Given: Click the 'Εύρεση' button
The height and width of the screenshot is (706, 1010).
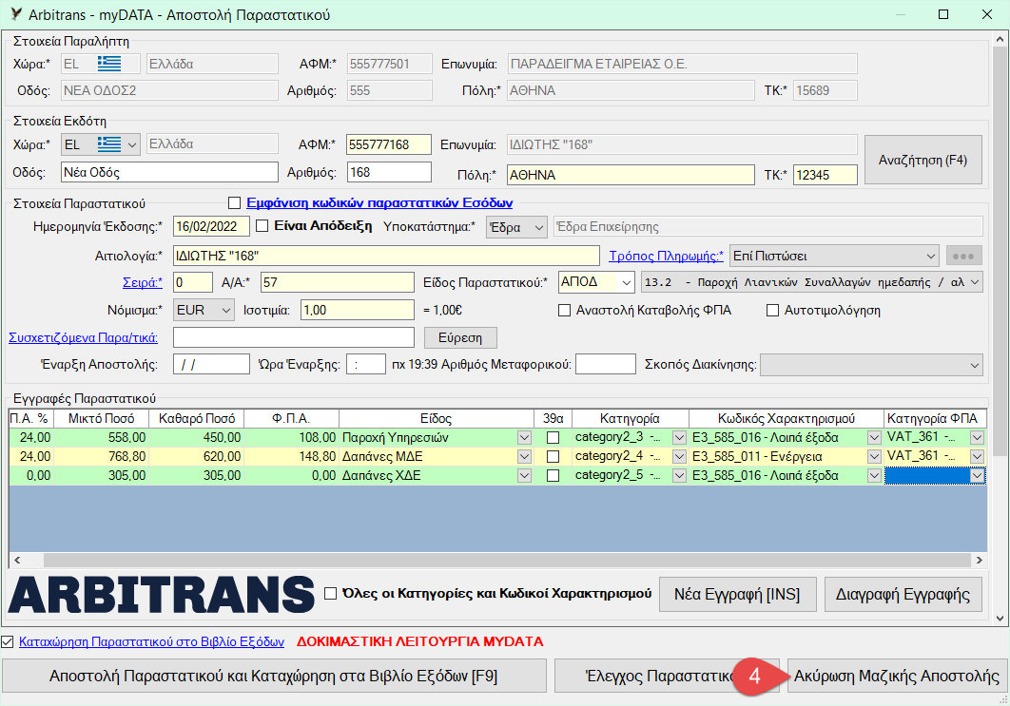Looking at the screenshot, I should tap(460, 338).
